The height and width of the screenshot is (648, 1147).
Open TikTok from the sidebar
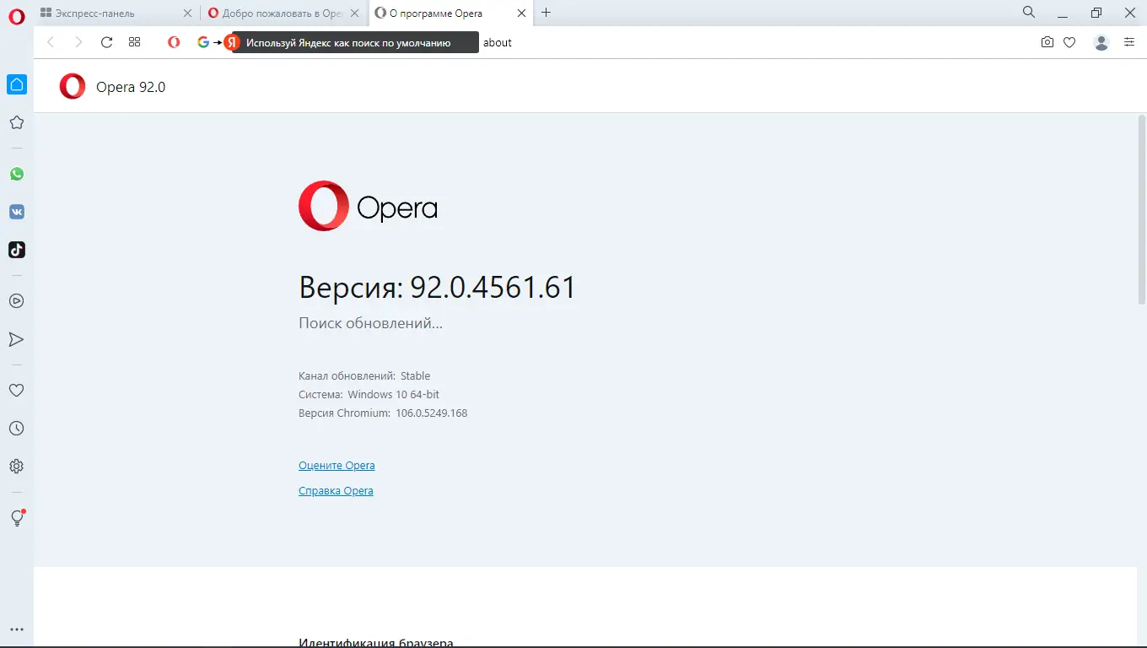pyautogui.click(x=17, y=250)
